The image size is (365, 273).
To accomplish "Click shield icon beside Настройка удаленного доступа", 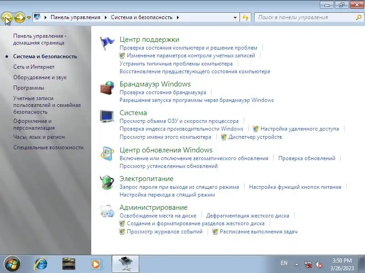I will pyautogui.click(x=255, y=129).
